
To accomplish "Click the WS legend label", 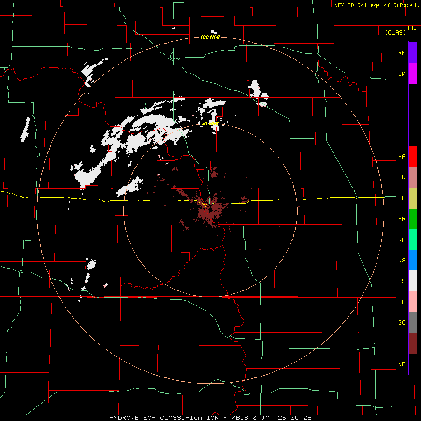I will point(401,261).
